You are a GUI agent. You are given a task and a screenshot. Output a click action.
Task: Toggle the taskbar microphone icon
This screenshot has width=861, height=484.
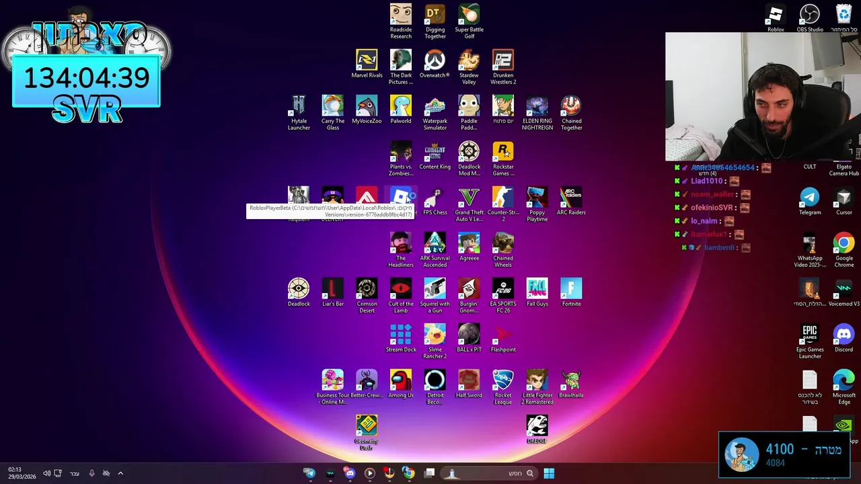click(91, 473)
